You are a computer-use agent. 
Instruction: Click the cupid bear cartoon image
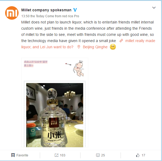click(x=79, y=68)
